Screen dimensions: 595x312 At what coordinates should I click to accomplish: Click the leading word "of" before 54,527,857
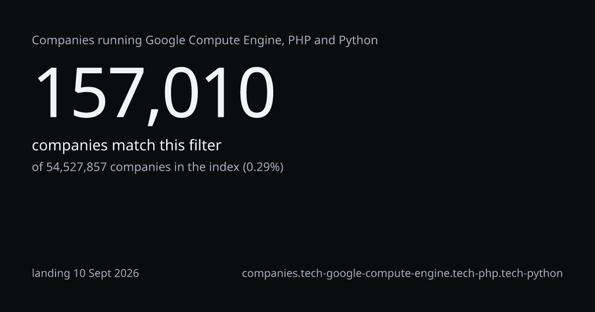(x=38, y=167)
